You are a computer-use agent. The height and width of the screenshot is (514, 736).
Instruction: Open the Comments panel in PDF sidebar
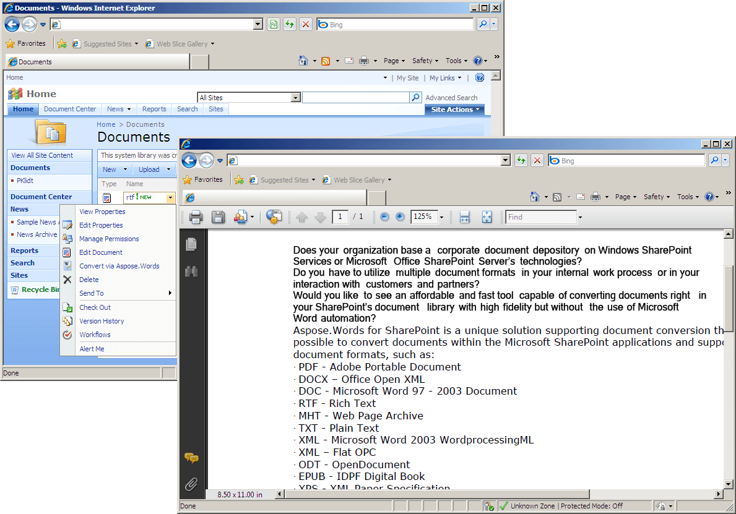pos(191,458)
